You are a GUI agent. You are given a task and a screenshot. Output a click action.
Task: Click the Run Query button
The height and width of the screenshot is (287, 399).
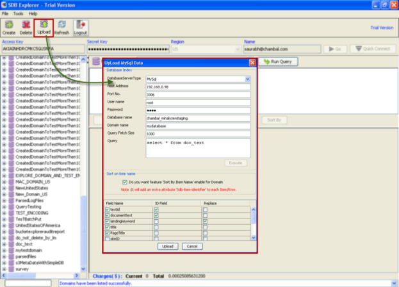278,61
